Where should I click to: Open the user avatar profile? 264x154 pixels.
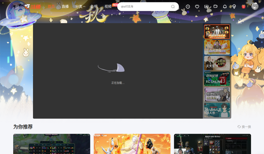coord(255,6)
